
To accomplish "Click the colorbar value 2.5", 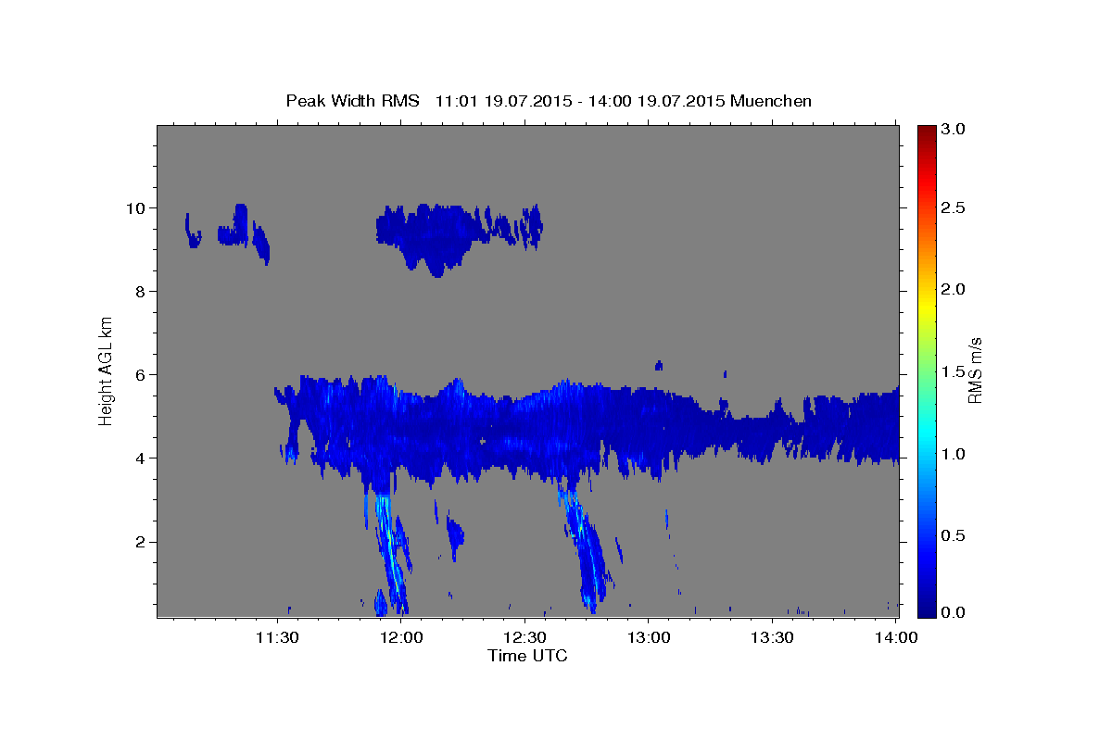I will pyautogui.click(x=954, y=208).
